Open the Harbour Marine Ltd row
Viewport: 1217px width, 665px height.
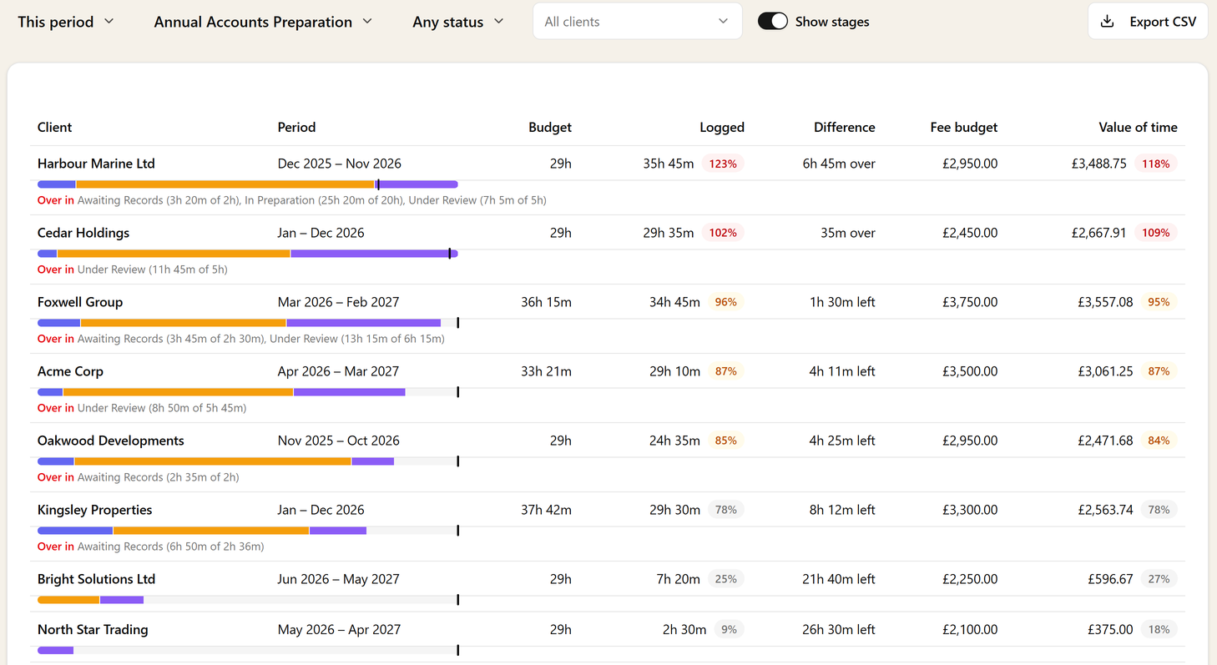point(608,164)
